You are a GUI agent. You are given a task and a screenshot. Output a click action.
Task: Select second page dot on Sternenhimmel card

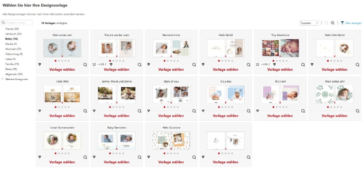168,61
